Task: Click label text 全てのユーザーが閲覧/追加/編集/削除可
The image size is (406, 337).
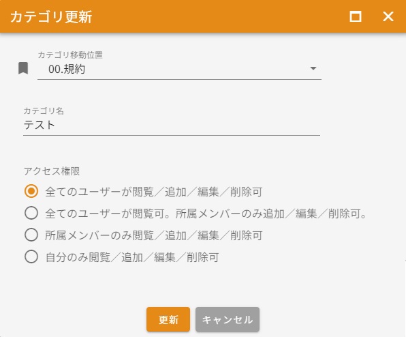Action: click(154, 192)
